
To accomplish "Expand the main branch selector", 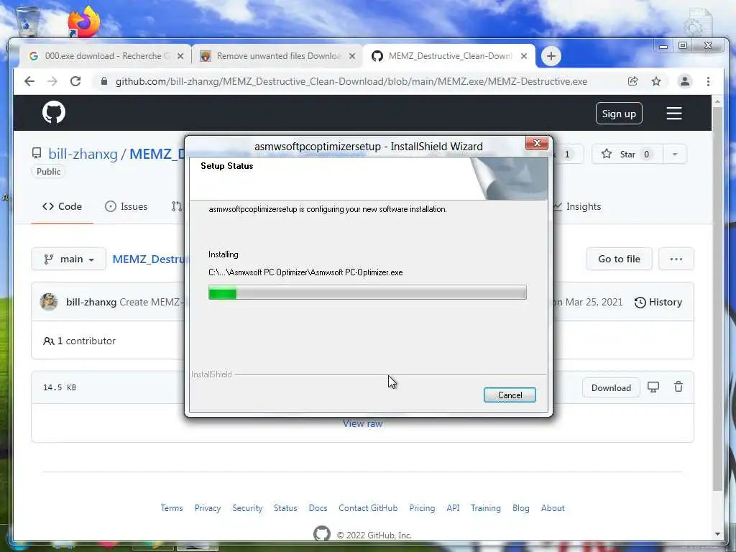I will click(68, 259).
